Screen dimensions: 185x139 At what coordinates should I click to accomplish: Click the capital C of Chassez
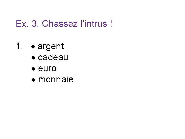pyautogui.click(x=45, y=24)
